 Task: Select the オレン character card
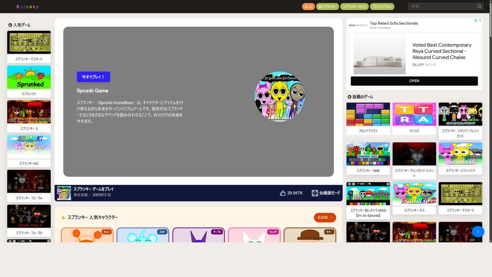(87, 235)
